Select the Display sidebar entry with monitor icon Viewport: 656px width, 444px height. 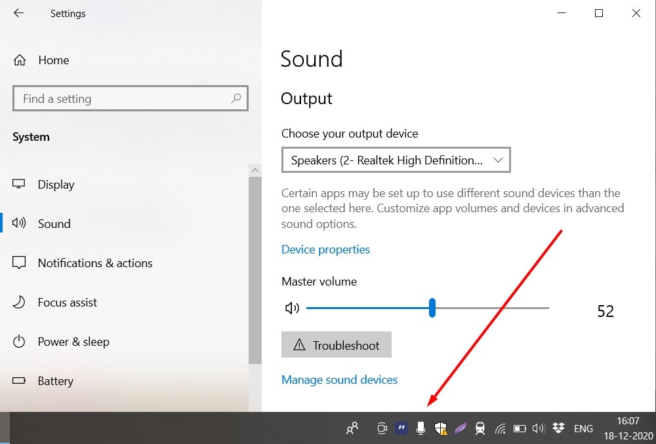(x=56, y=184)
